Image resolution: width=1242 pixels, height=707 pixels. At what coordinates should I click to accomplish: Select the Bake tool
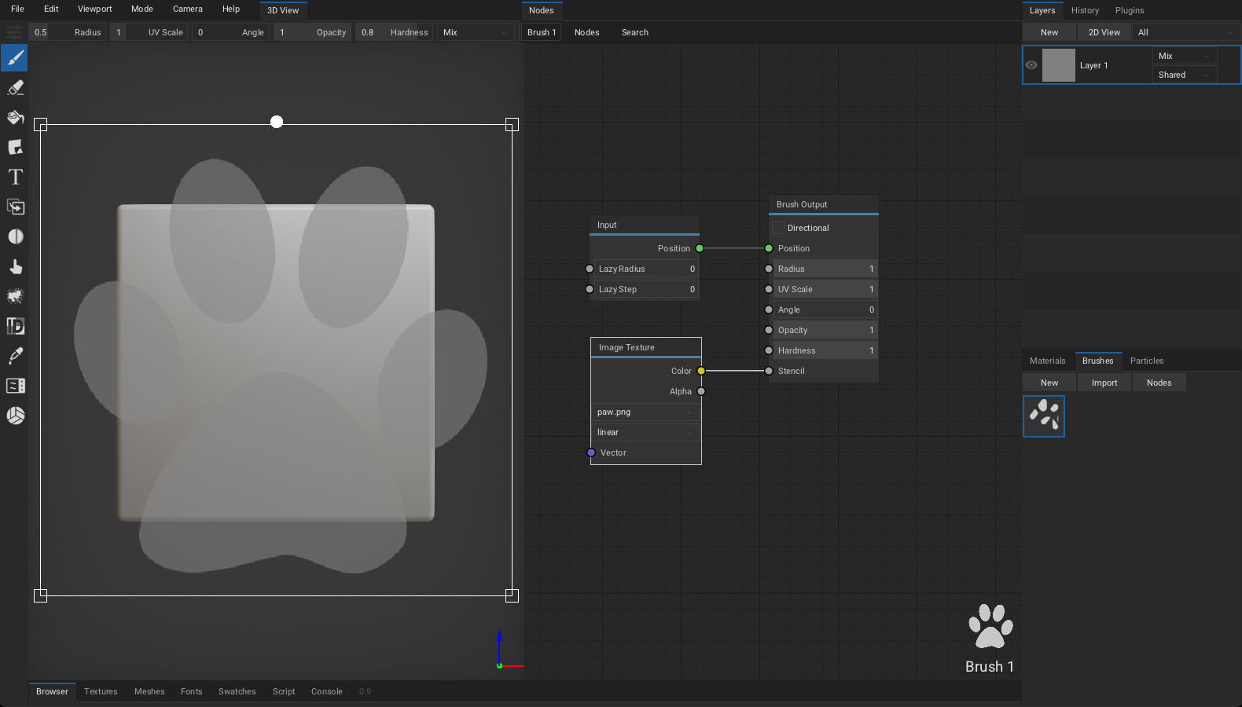pyautogui.click(x=15, y=386)
